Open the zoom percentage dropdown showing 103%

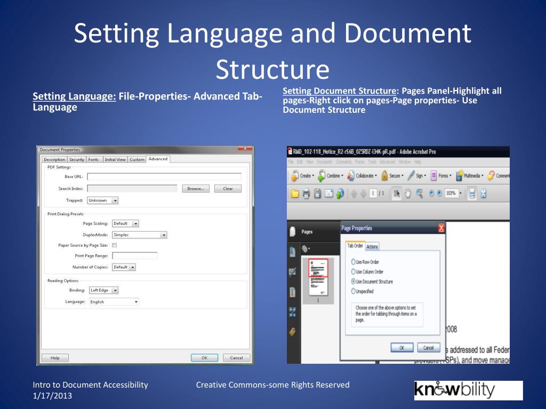click(460, 193)
